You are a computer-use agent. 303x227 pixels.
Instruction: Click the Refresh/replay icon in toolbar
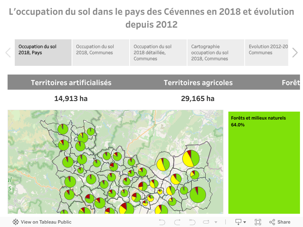(206, 222)
